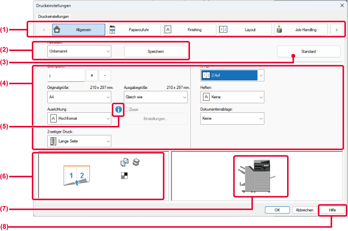Decrease copies with the minus button
348x231 pixels.
104,76
